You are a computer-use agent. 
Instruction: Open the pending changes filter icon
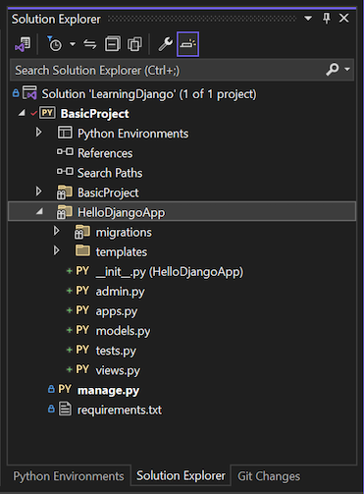coord(54,44)
